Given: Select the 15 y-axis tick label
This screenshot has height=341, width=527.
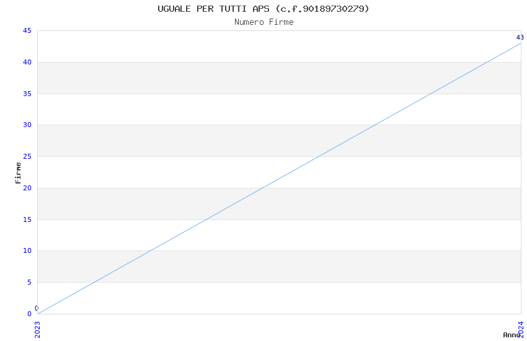Looking at the screenshot, I should tap(27, 219).
